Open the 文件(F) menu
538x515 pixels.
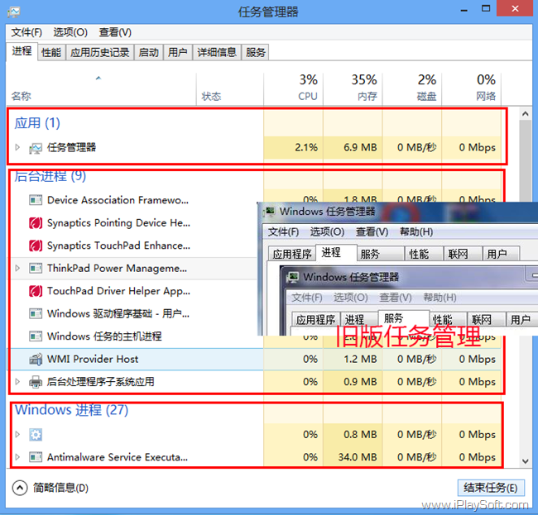click(26, 32)
